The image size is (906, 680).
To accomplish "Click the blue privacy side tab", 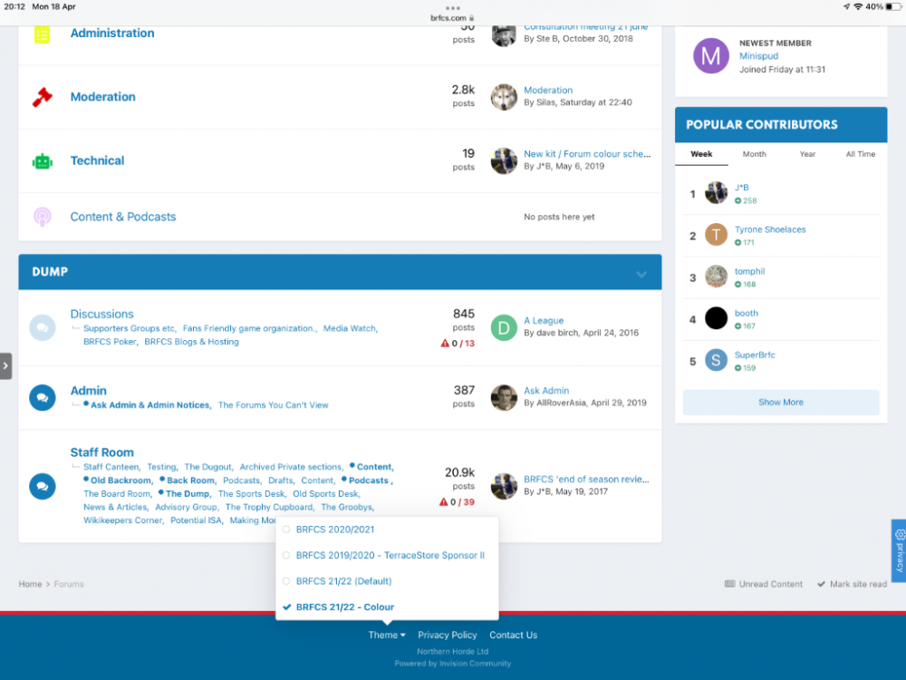I will tap(899, 549).
